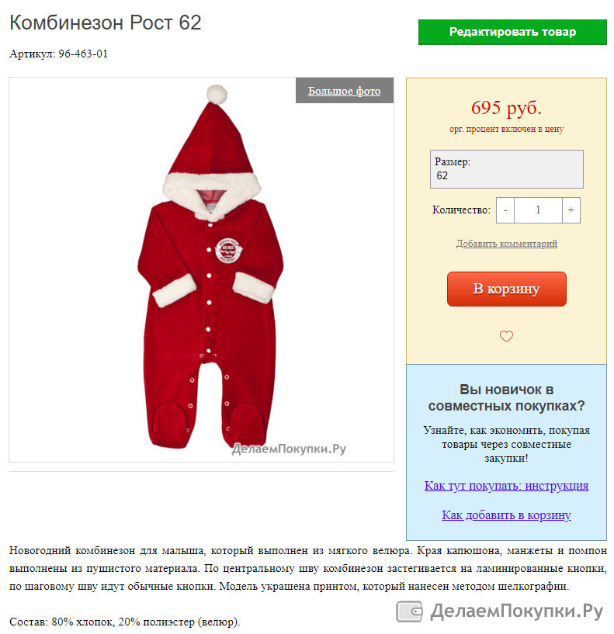Image resolution: width=614 pixels, height=634 pixels.
Task: Click the 695 руб. price text
Action: [506, 108]
